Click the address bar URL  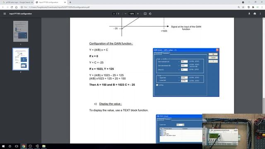coord(59,7)
